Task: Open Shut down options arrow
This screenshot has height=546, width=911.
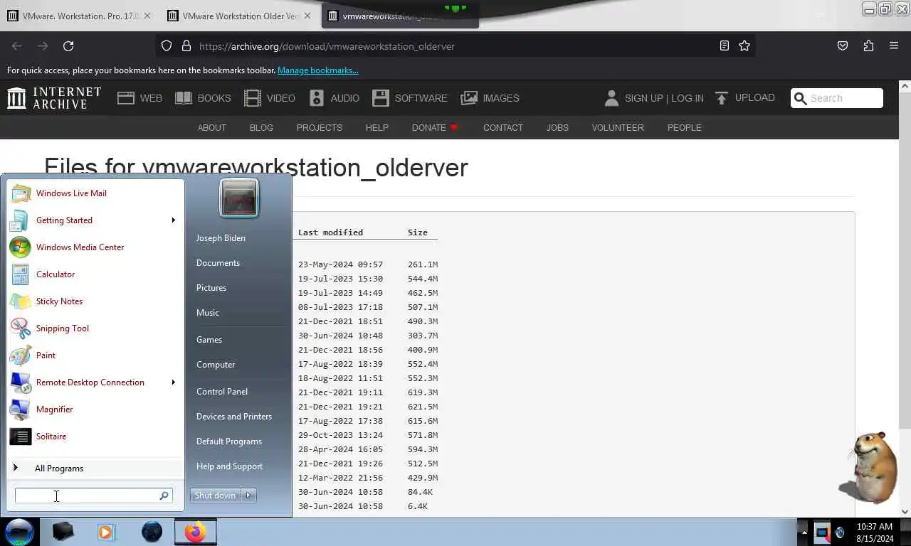Action: (248, 496)
